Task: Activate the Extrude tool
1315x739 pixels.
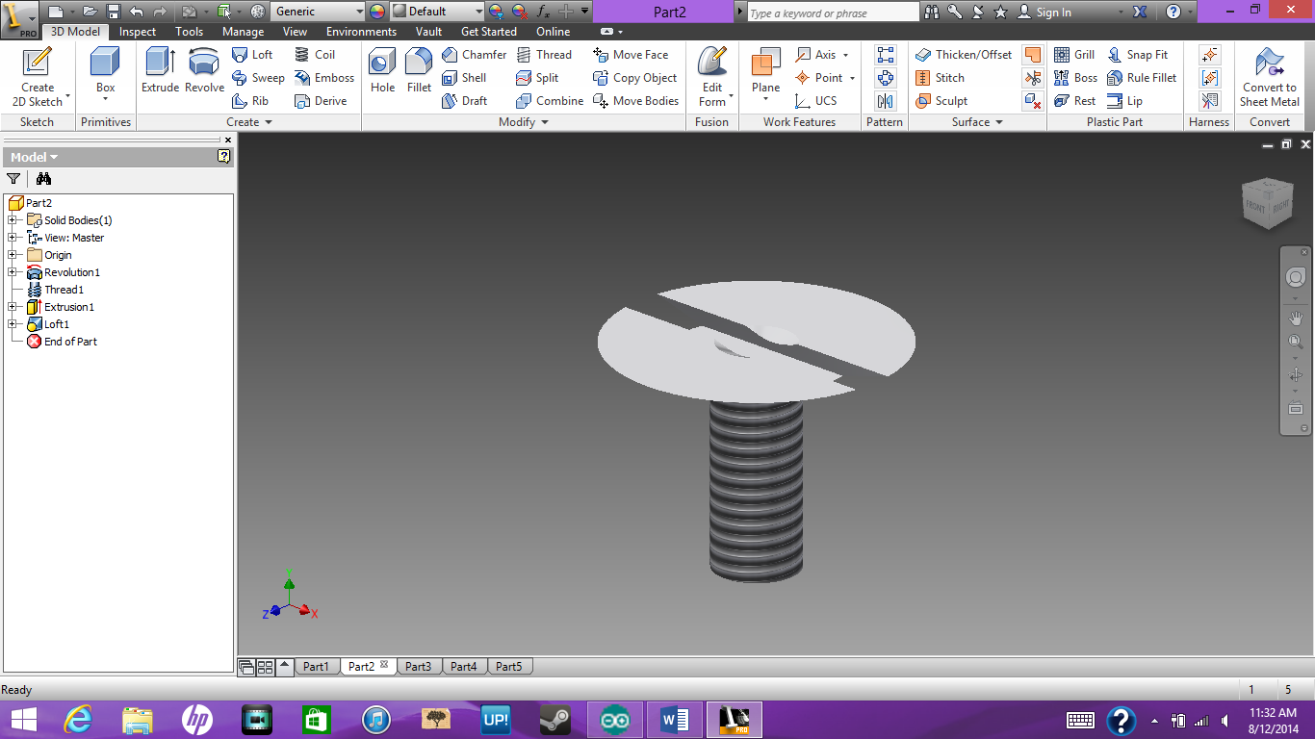Action: [160, 70]
